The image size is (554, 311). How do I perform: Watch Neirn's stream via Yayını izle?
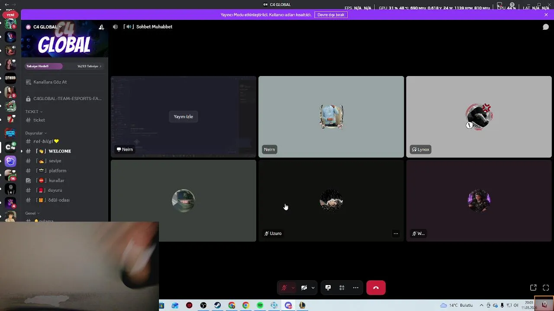pos(184,117)
